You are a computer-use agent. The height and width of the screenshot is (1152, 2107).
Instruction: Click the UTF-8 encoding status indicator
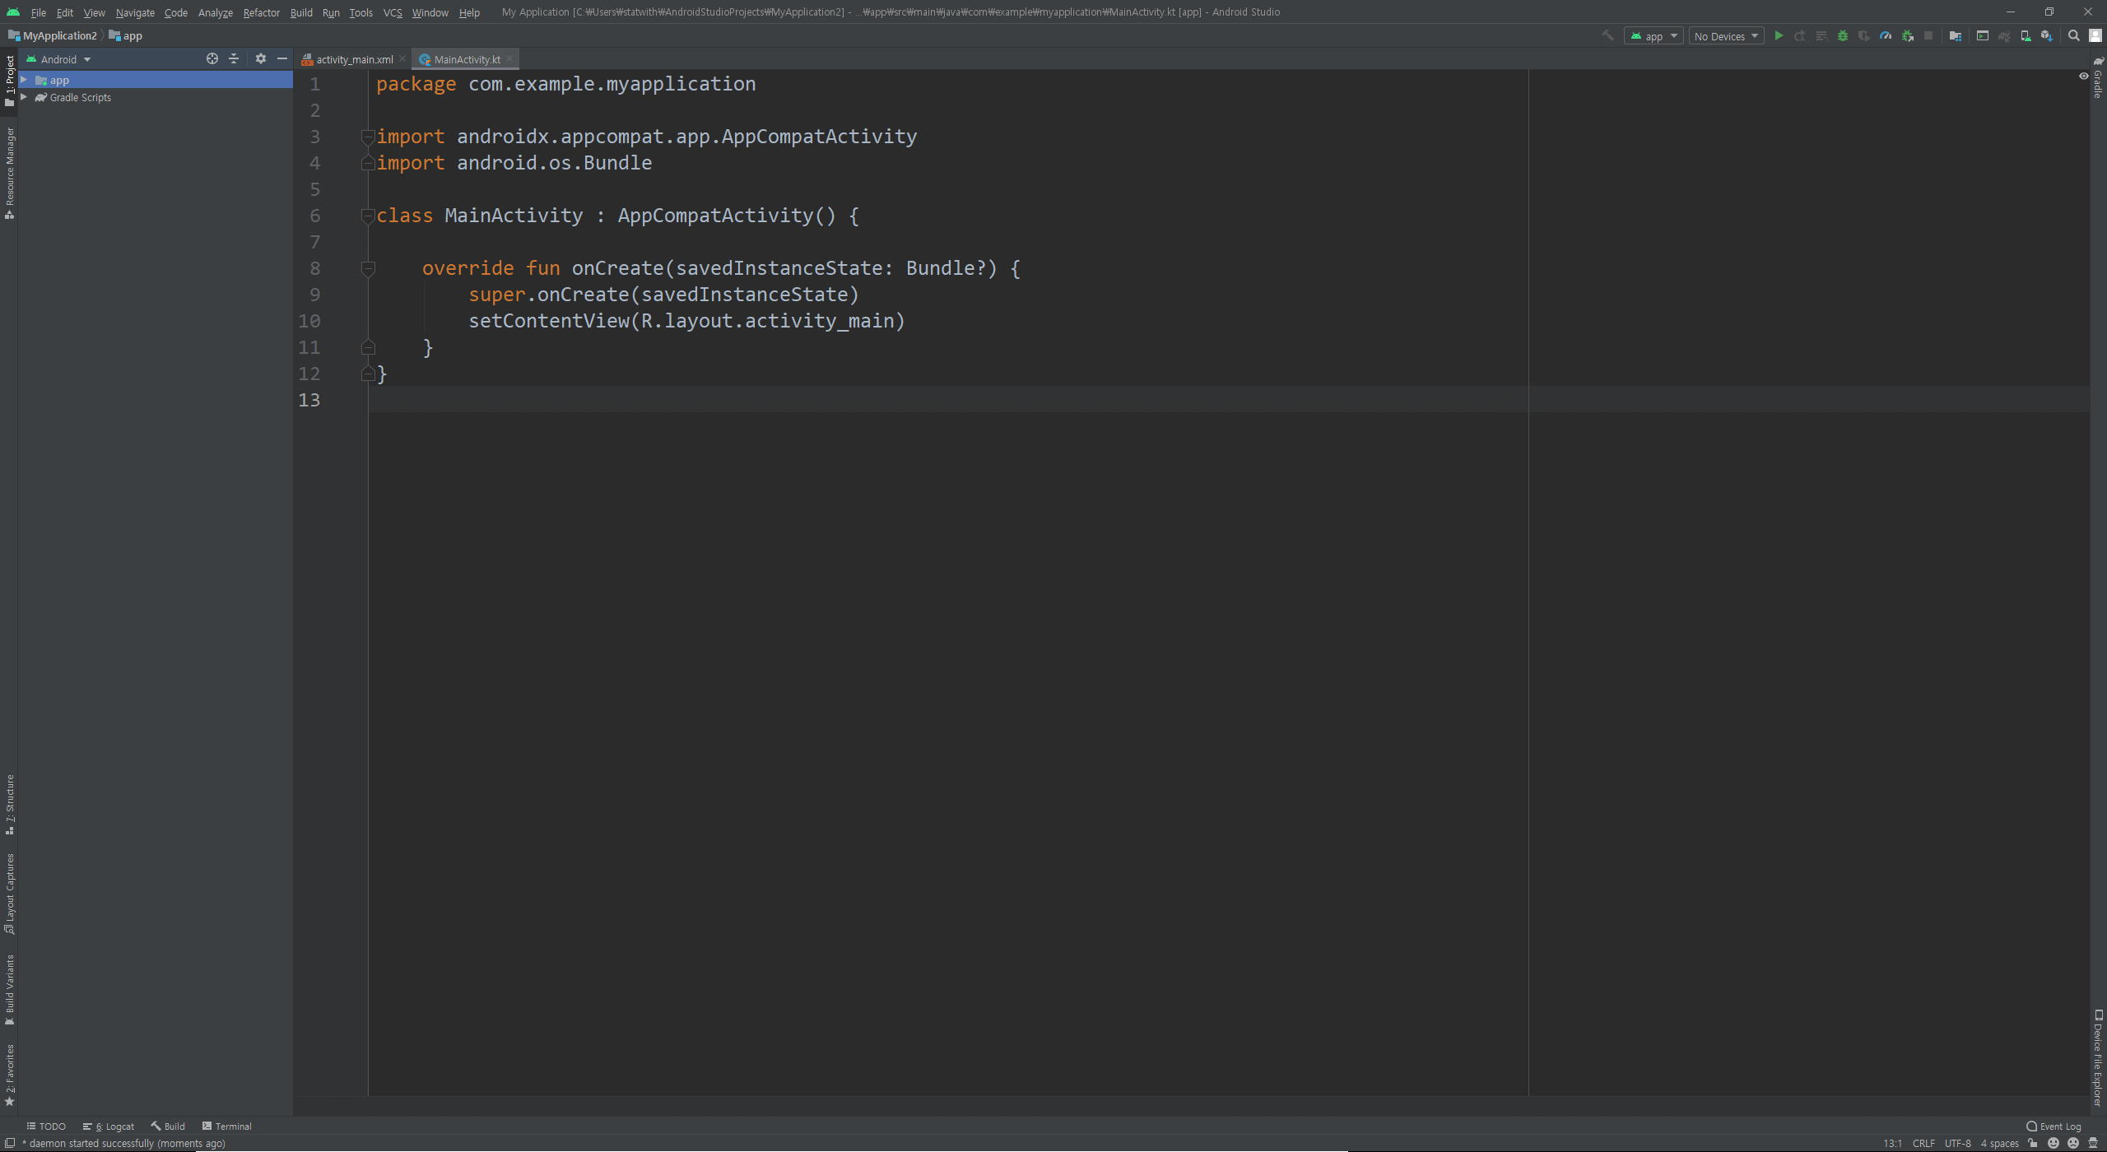tap(1957, 1144)
